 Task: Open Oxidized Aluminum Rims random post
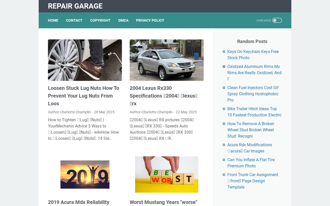click(x=254, y=73)
